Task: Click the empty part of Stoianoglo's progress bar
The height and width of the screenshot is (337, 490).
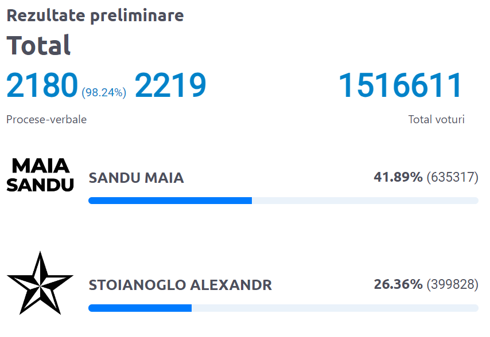Action: 335,308
